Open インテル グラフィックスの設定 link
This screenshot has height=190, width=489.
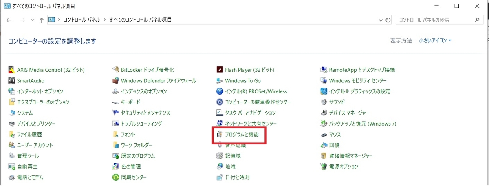[x=359, y=91]
